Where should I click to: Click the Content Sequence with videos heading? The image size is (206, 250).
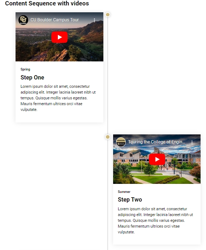[47, 3]
